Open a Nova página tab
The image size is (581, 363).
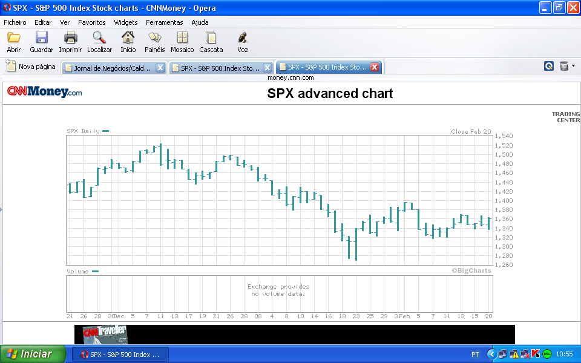pyautogui.click(x=31, y=67)
